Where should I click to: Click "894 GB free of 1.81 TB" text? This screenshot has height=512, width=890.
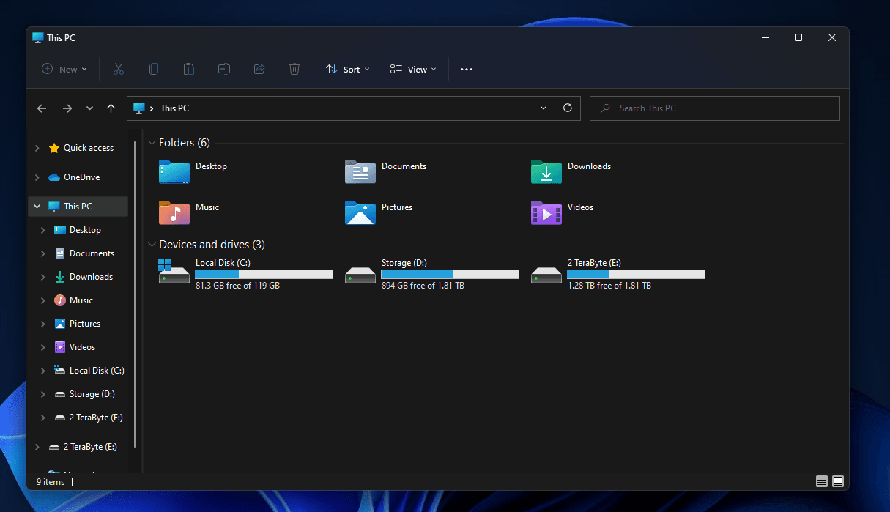click(423, 286)
